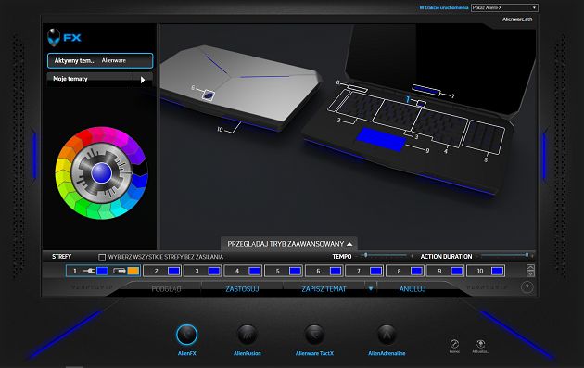The image size is (584, 368).
Task: Check 'Wybierz wszystkie strefy bez zasilania' checkbox
Action: pyautogui.click(x=102, y=257)
